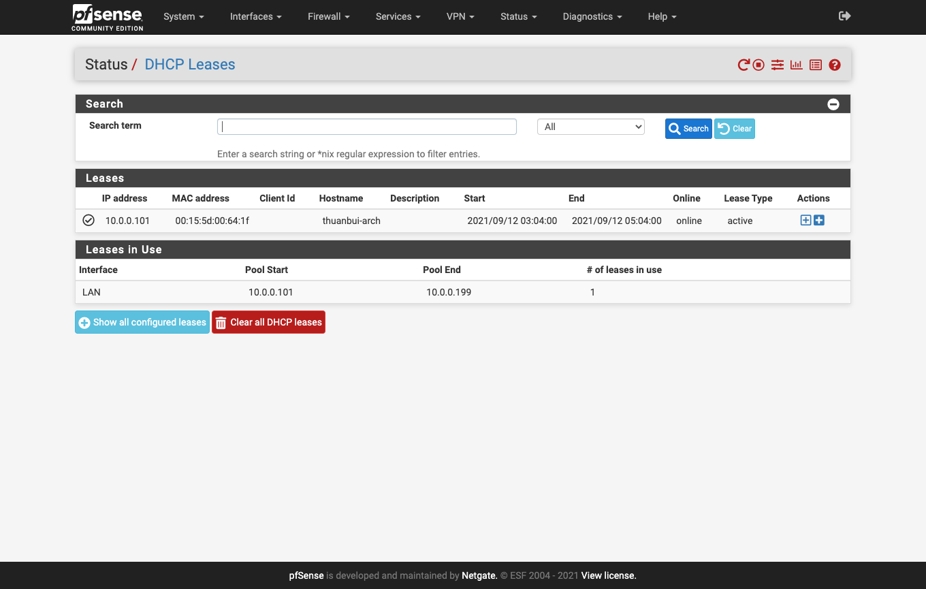The width and height of the screenshot is (926, 589).
Task: Add WOL mapping with solid plus icon
Action: click(819, 220)
